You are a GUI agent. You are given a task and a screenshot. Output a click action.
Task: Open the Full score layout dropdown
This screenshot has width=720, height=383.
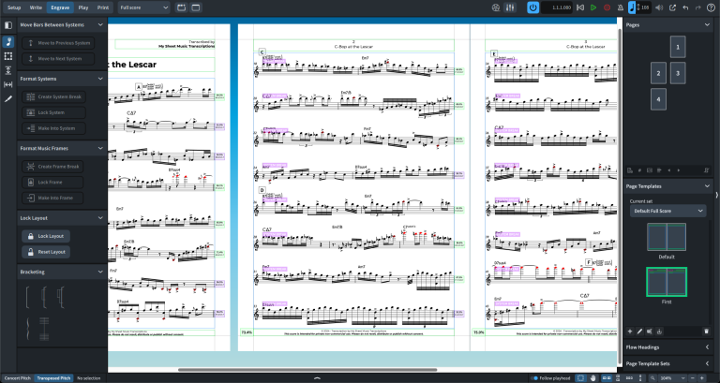[143, 7]
